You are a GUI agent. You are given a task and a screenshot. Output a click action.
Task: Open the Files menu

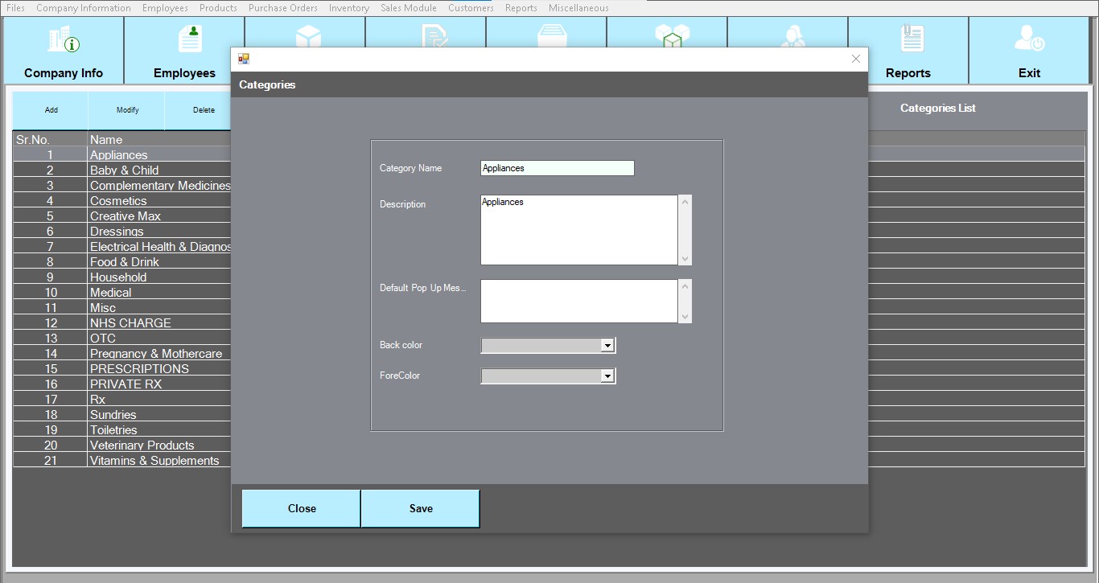pyautogui.click(x=15, y=8)
